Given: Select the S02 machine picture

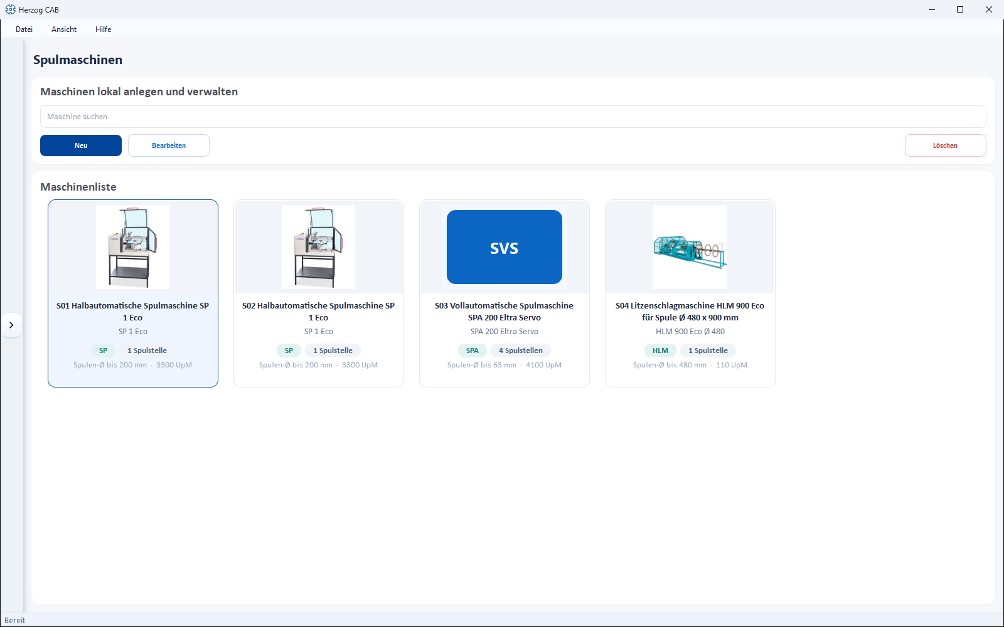Looking at the screenshot, I should click(x=318, y=247).
